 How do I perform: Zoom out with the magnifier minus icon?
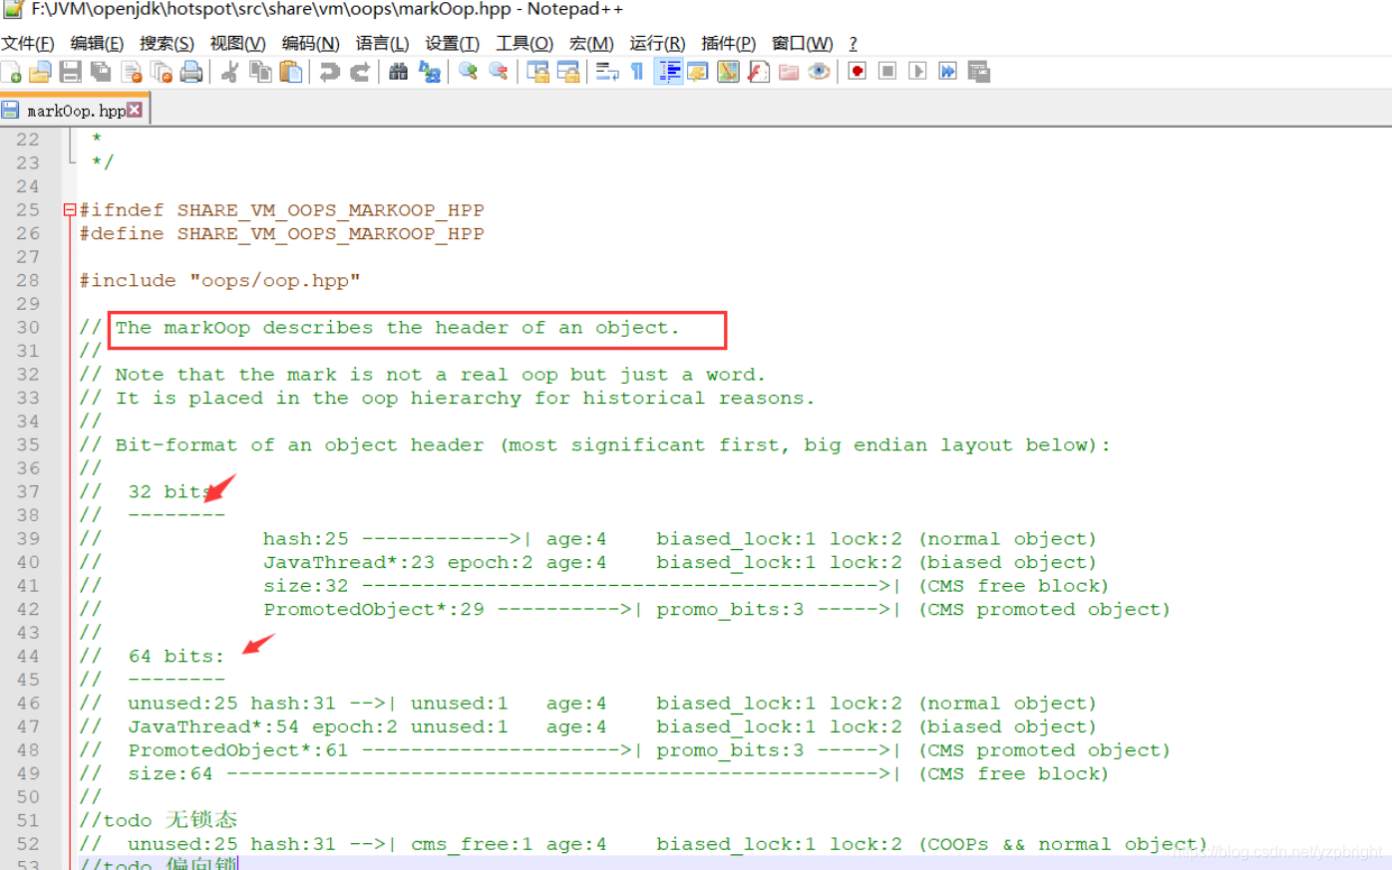[x=499, y=72]
